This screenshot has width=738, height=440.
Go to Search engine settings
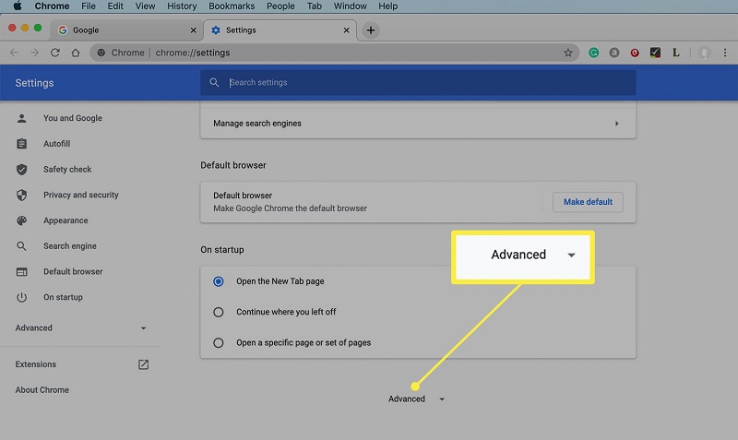click(x=70, y=246)
